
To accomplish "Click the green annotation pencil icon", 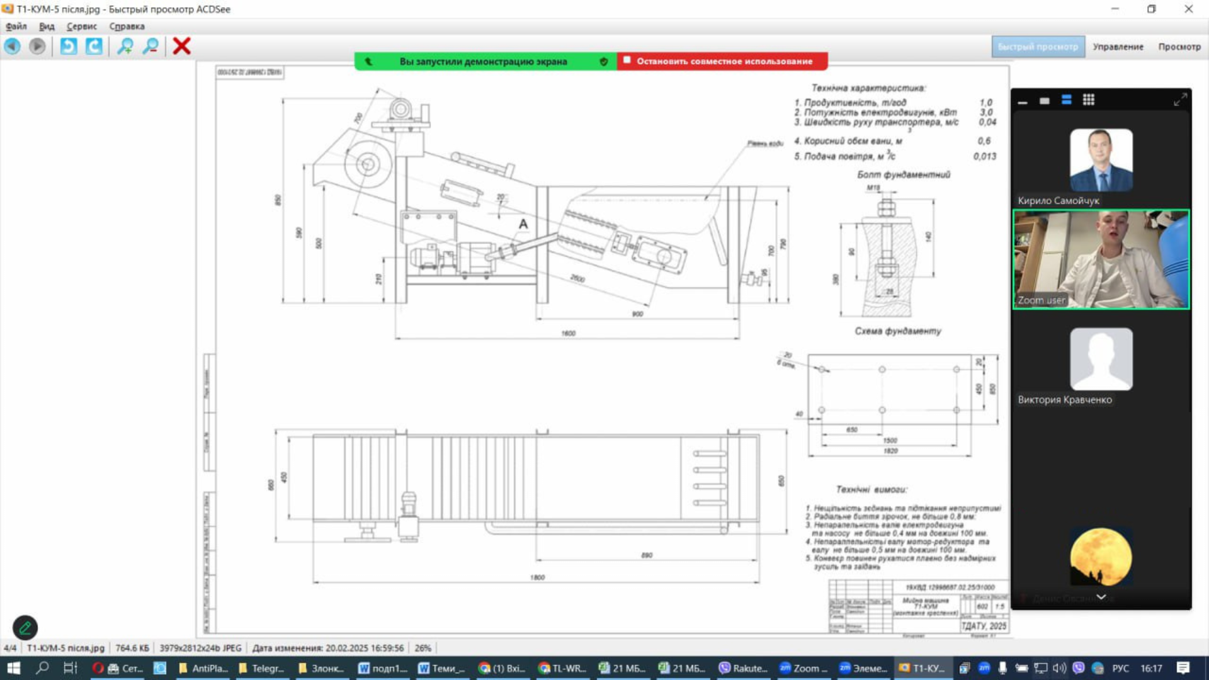I will pos(25,627).
